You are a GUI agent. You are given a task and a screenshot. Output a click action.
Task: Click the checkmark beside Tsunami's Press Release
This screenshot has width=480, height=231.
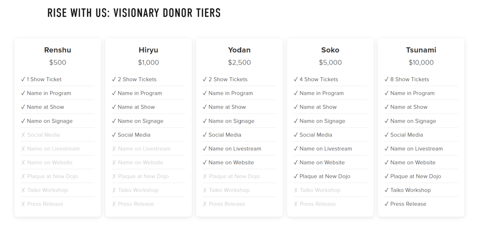coord(386,204)
